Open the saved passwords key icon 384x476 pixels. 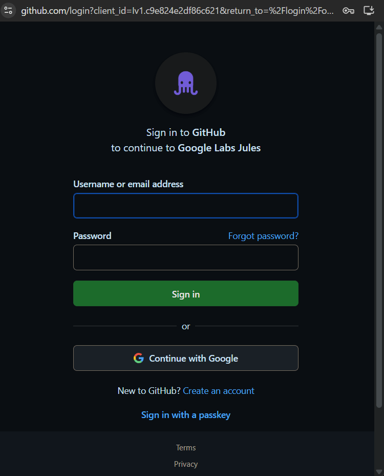(x=349, y=10)
